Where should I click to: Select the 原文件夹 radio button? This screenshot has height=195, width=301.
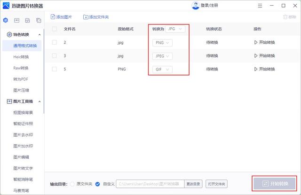72,184
